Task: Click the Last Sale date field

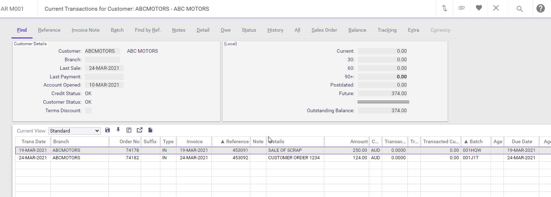Action: click(x=104, y=68)
